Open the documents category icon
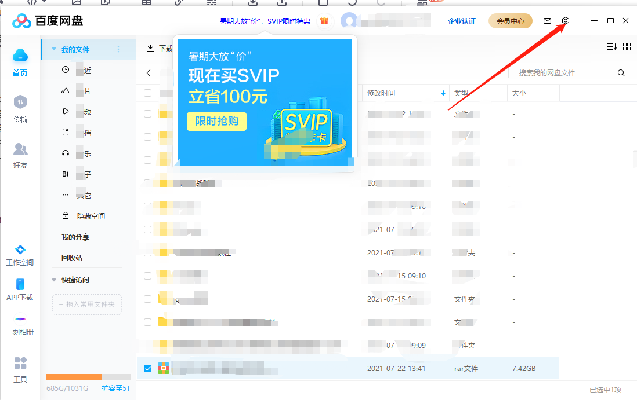The image size is (637, 400). pos(66,132)
